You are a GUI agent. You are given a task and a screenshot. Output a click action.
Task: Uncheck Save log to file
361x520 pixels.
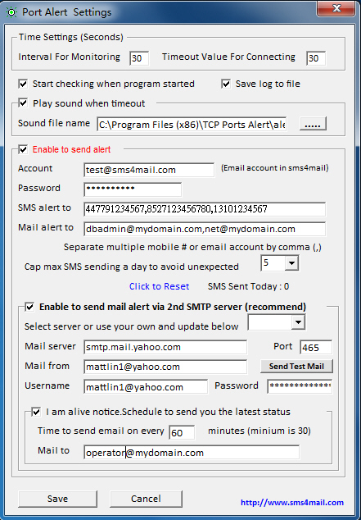(226, 84)
